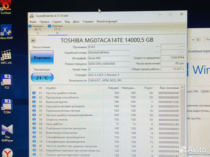Select row Часы работы
210x157 pixels.
point(106,124)
